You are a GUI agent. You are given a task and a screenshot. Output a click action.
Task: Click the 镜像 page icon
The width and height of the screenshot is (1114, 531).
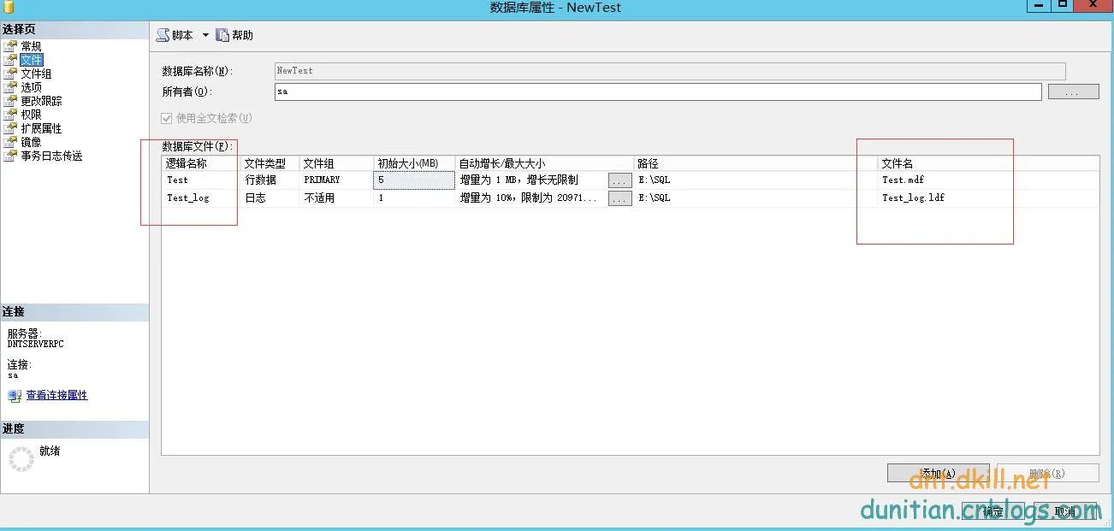tap(10, 142)
